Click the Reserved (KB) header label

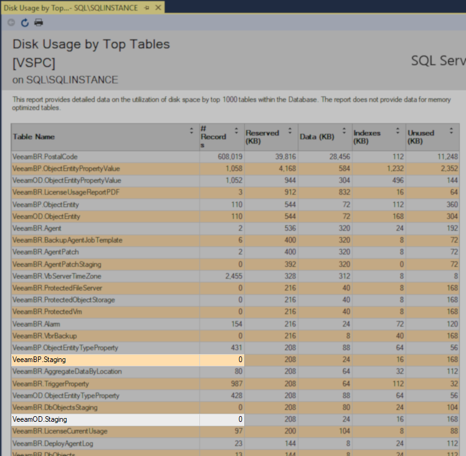262,137
